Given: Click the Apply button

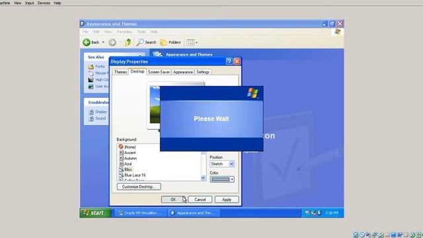Looking at the screenshot, I should pyautogui.click(x=227, y=200).
